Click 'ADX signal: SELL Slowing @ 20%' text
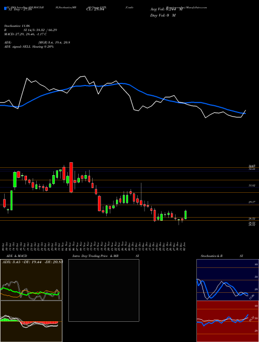259x342 pixels. 29,47
